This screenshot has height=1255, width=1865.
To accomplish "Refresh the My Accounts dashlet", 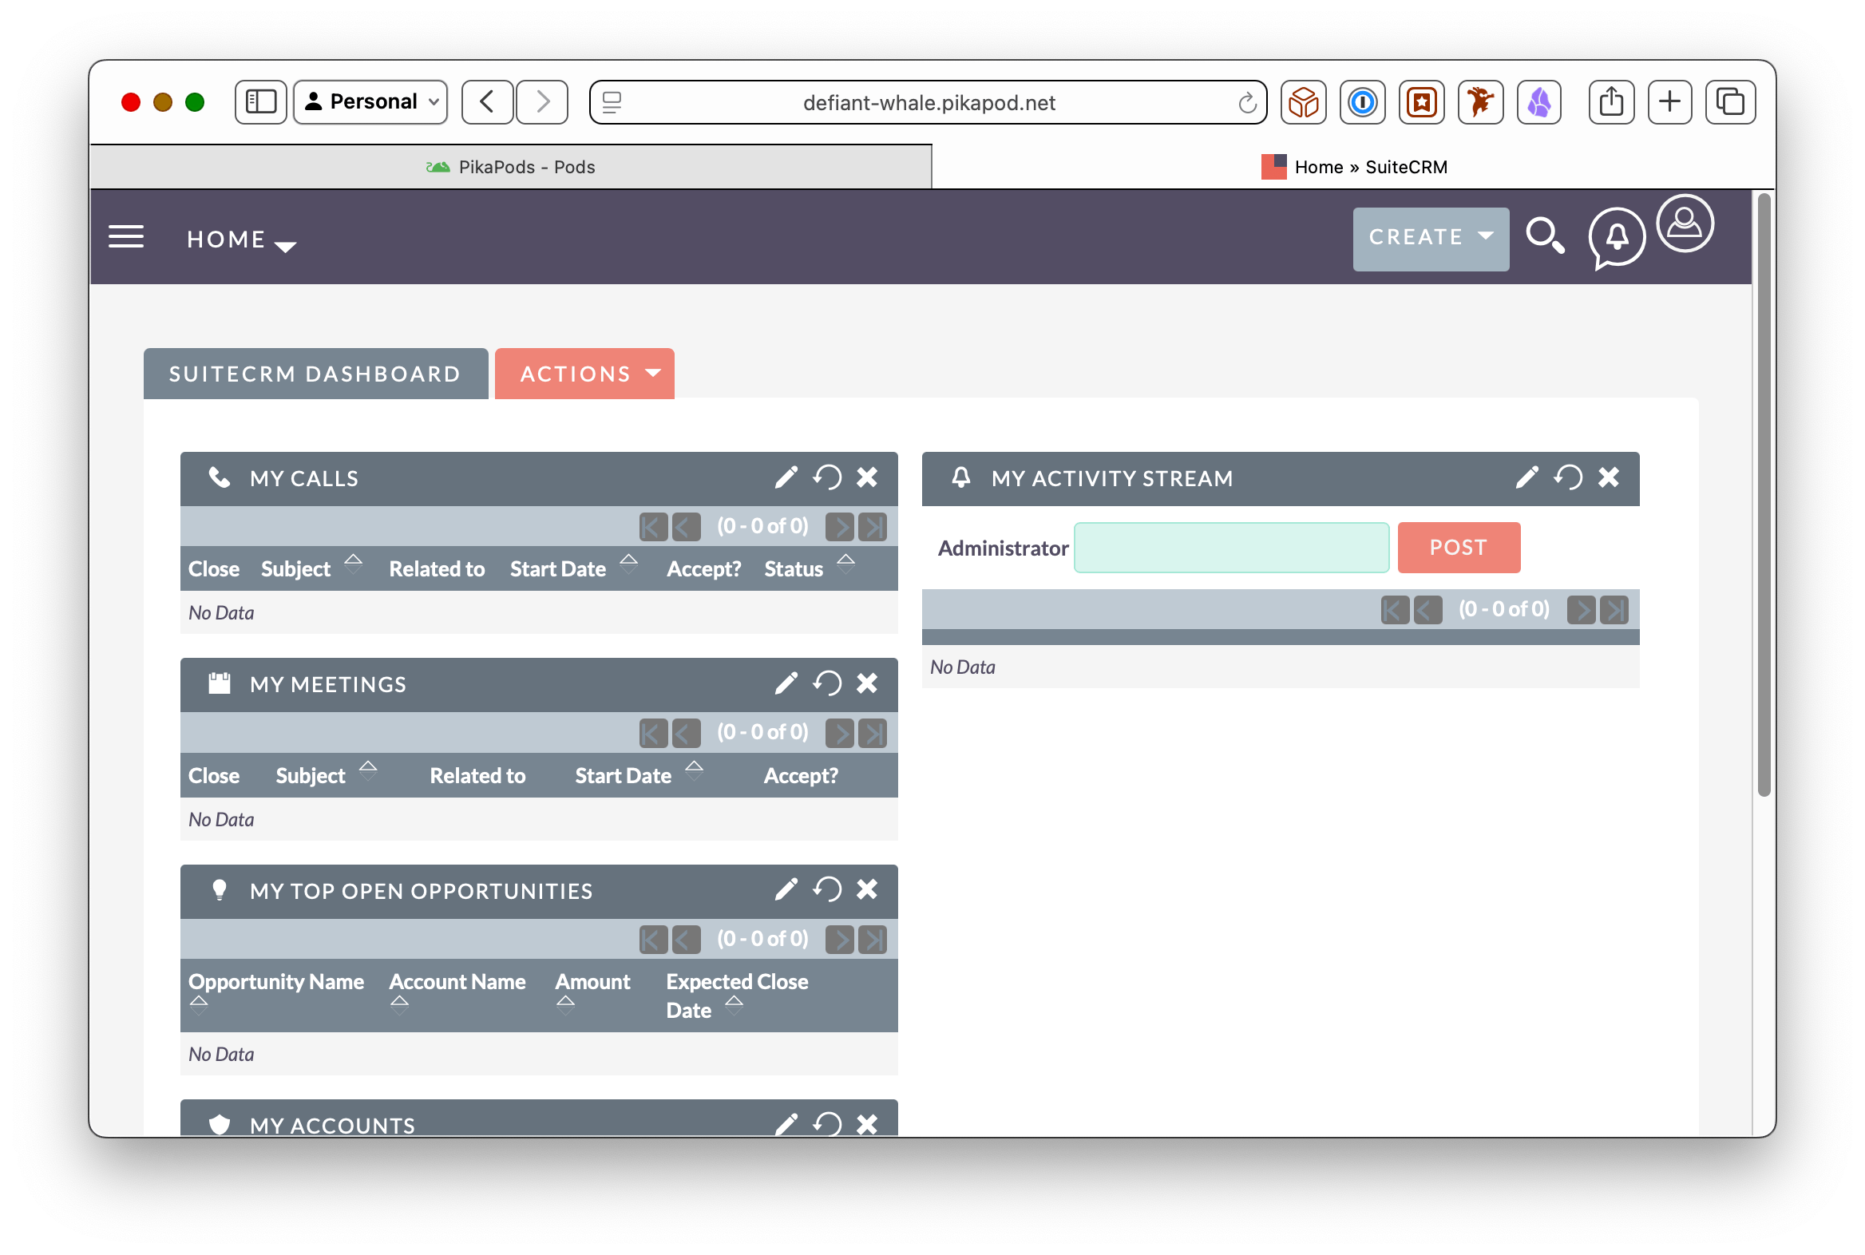I will (827, 1125).
